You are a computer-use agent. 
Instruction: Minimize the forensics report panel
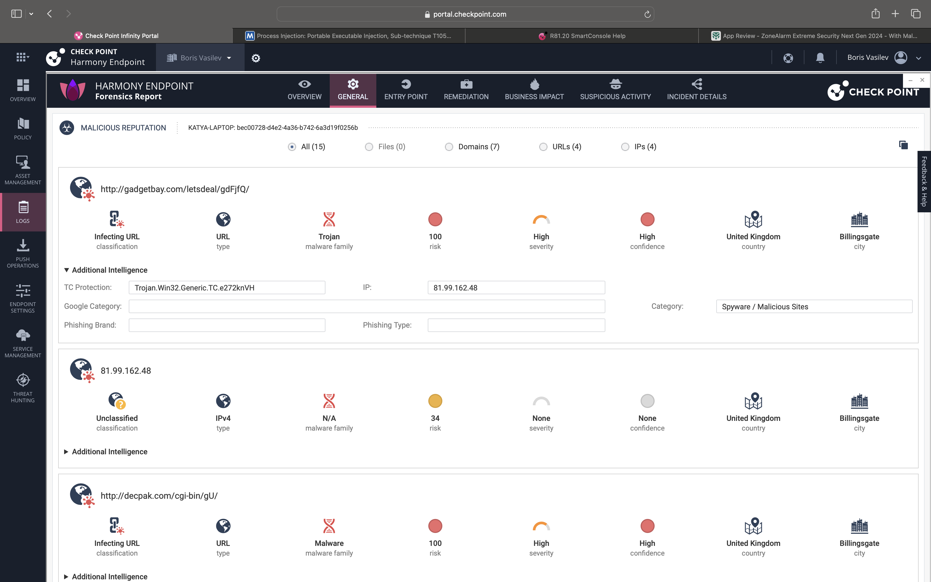[910, 81]
